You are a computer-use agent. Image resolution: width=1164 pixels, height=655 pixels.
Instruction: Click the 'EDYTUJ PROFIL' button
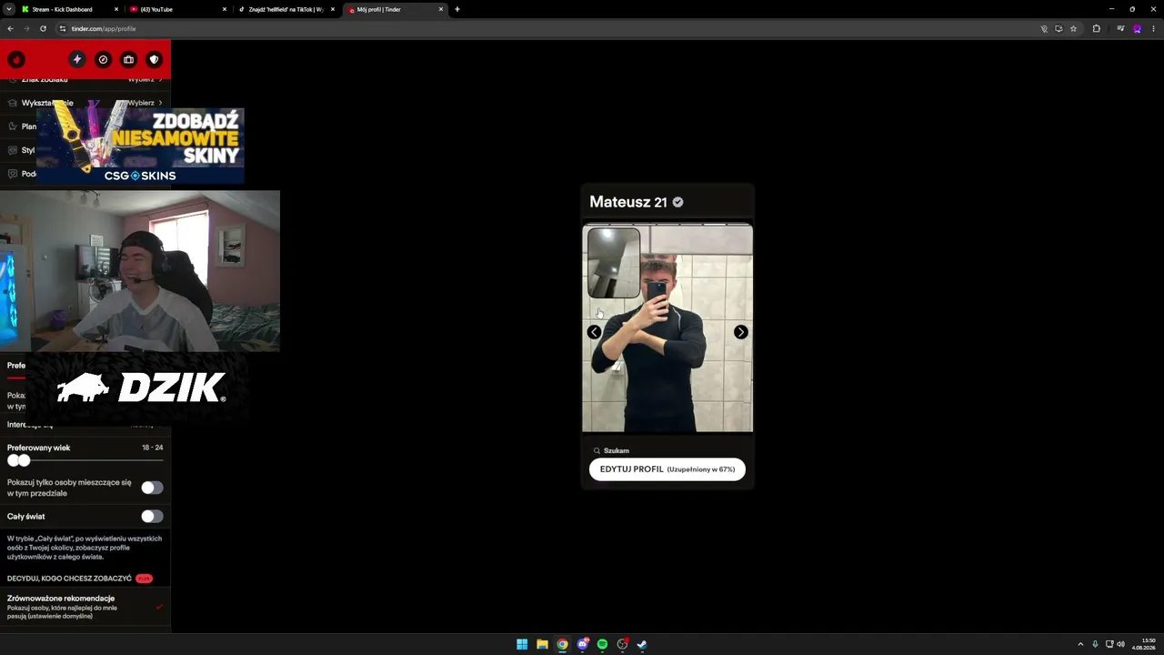[667, 469]
